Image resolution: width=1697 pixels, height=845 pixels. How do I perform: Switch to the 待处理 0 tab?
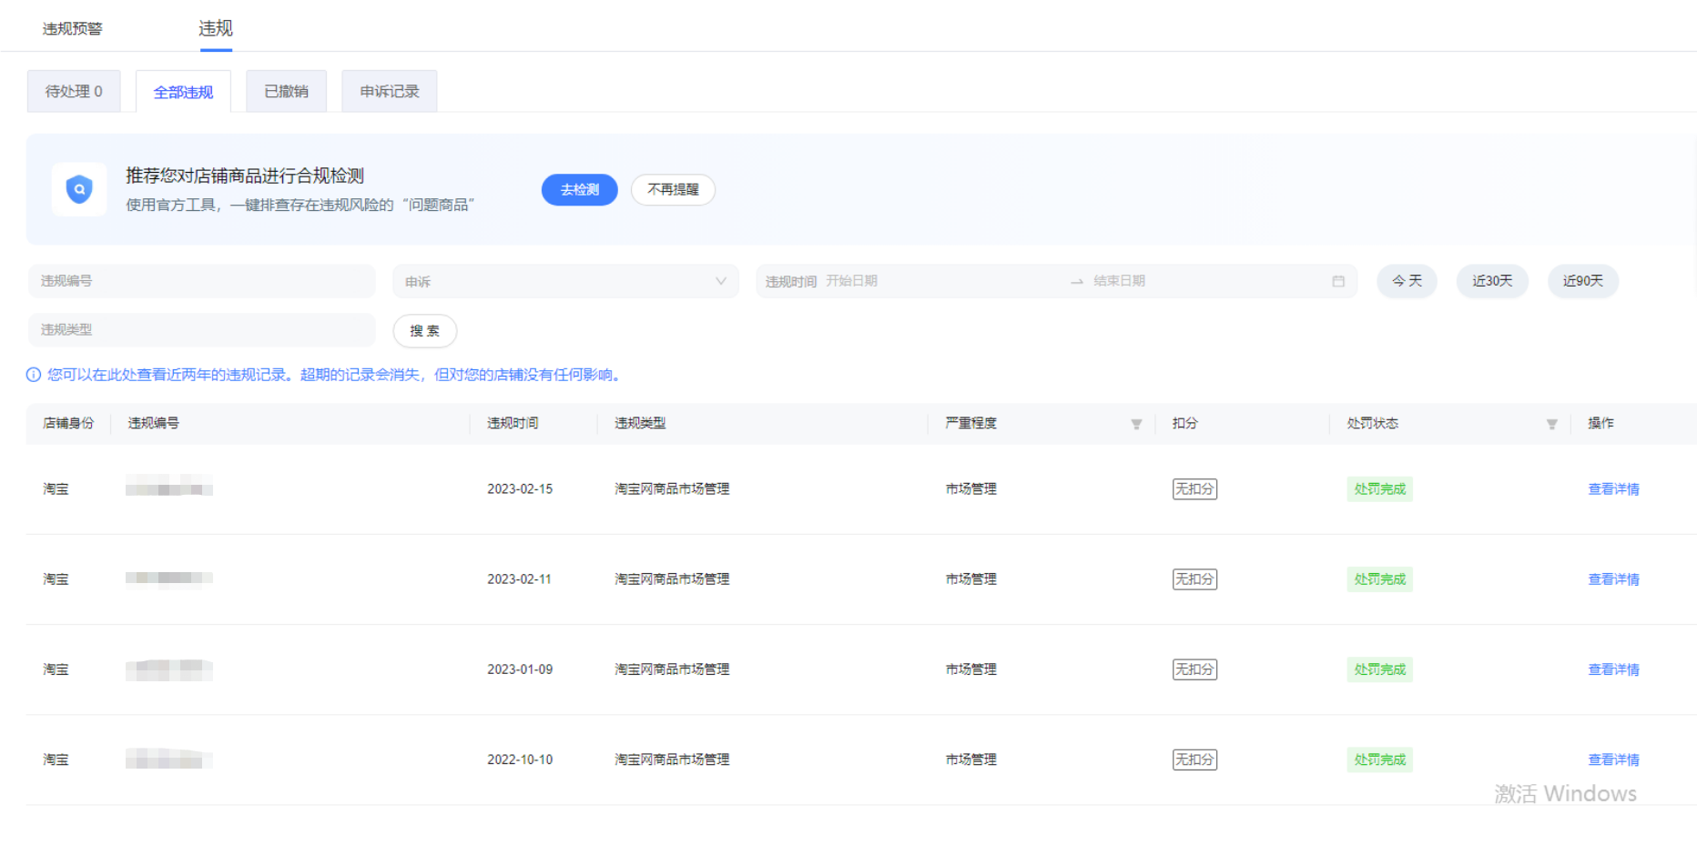tap(74, 92)
